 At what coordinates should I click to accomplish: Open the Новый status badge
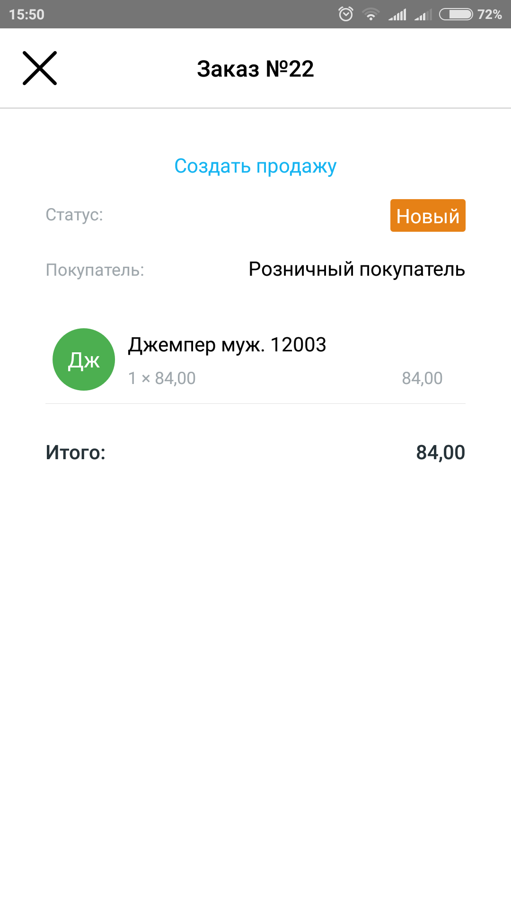point(428,216)
